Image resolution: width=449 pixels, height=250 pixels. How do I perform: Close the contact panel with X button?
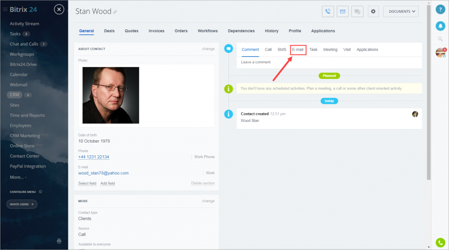[59, 10]
